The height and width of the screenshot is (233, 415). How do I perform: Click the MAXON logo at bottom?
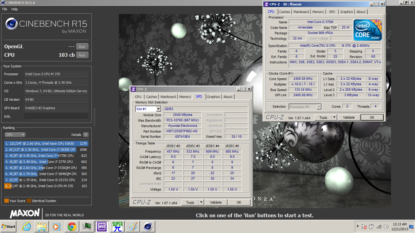(x=25, y=214)
